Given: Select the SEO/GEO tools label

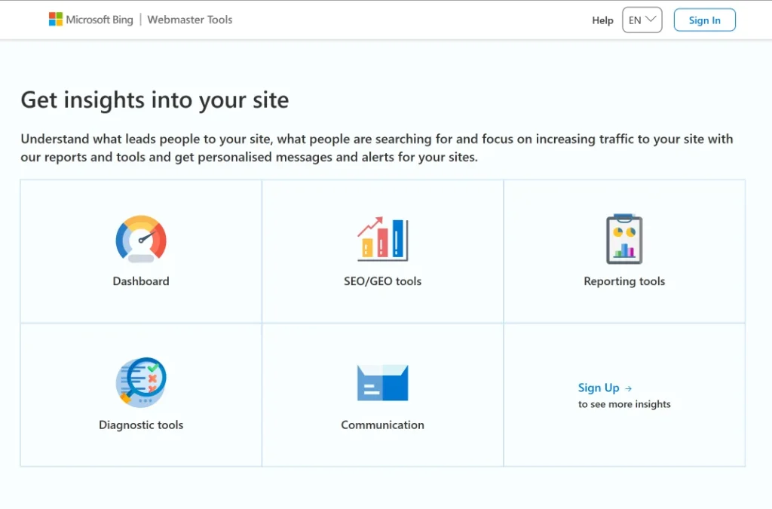Looking at the screenshot, I should (x=382, y=281).
